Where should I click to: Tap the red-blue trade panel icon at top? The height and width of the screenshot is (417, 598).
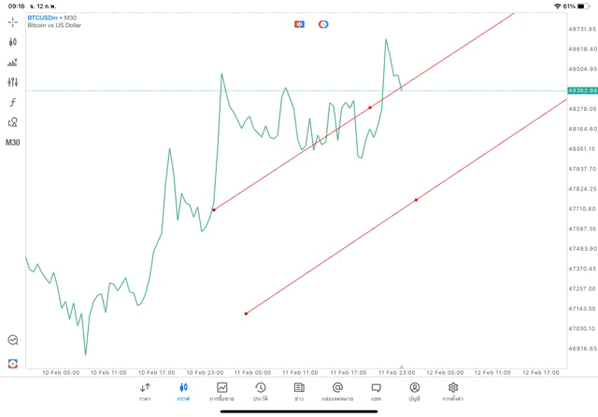[x=299, y=23]
